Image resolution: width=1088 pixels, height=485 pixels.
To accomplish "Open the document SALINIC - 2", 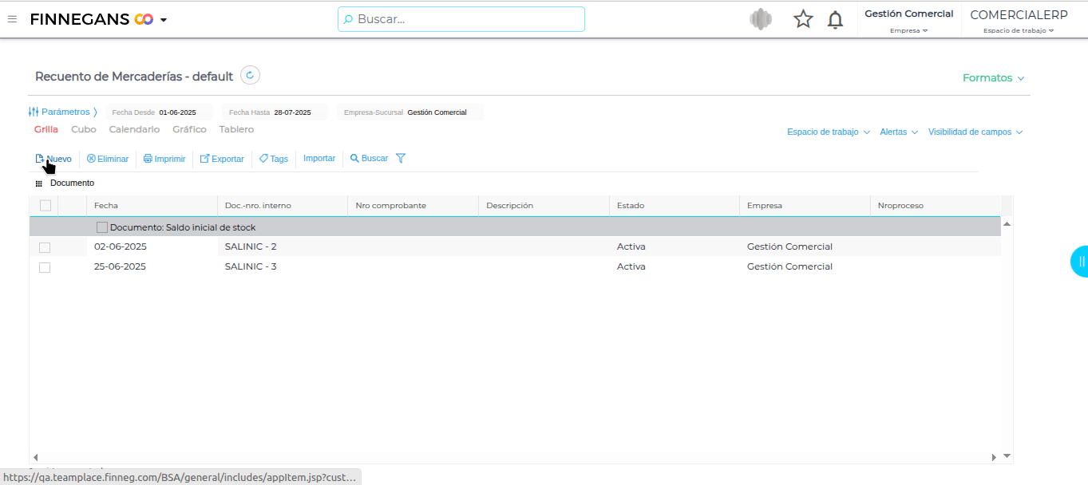I will pyautogui.click(x=251, y=247).
